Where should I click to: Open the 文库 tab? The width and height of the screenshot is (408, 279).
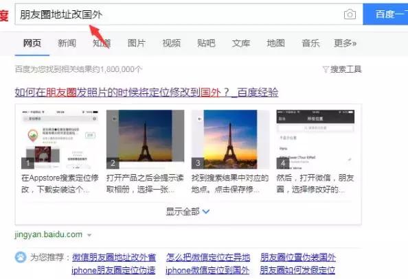(x=241, y=43)
